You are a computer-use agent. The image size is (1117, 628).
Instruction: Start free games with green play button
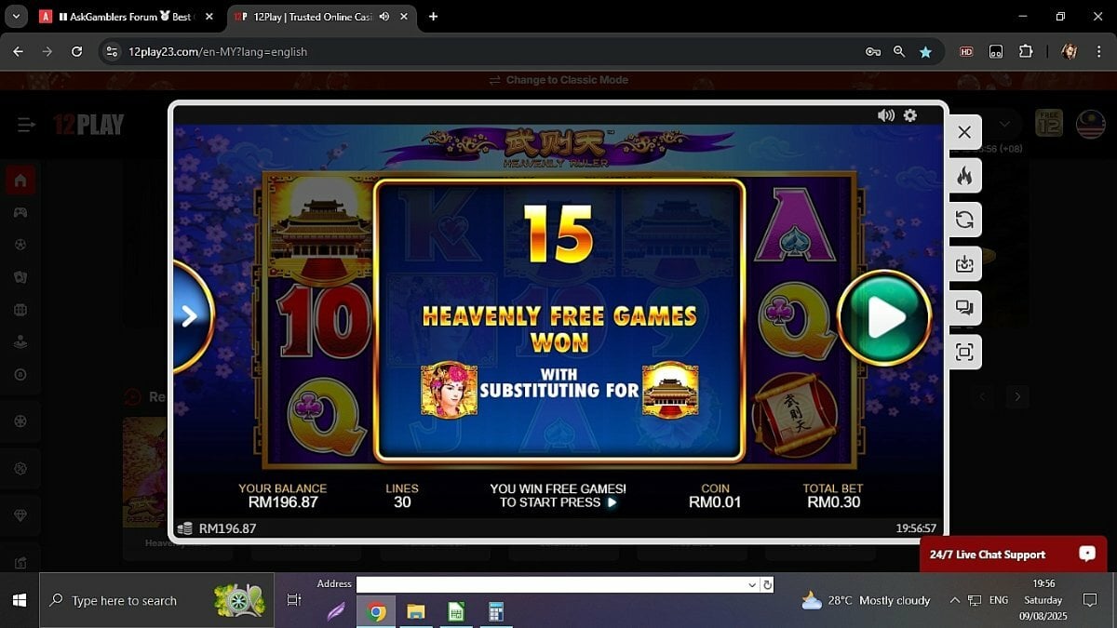pyautogui.click(x=884, y=318)
